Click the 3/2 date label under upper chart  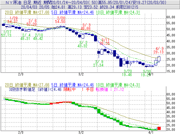pos(81,74)
